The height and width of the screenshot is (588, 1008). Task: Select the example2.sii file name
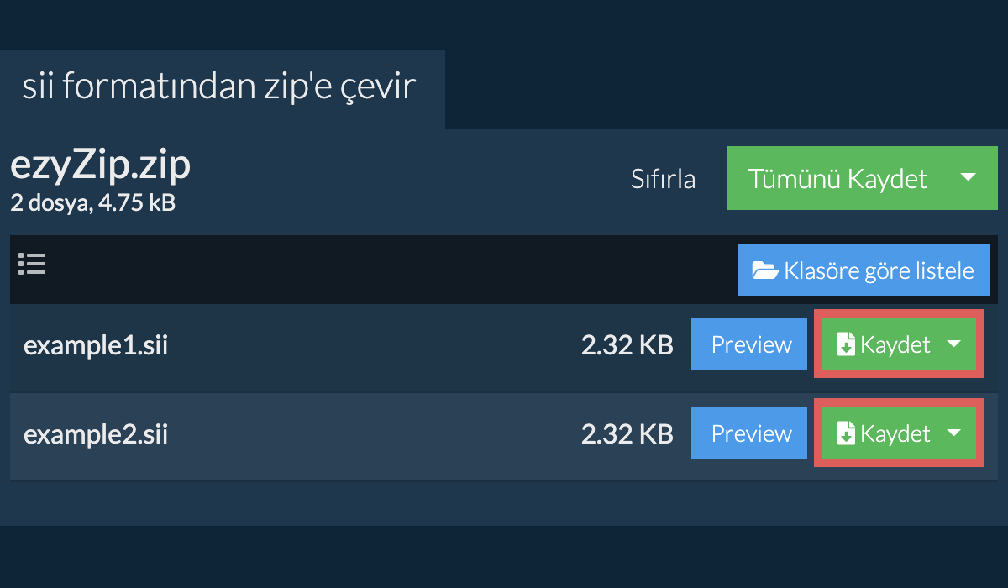click(96, 434)
